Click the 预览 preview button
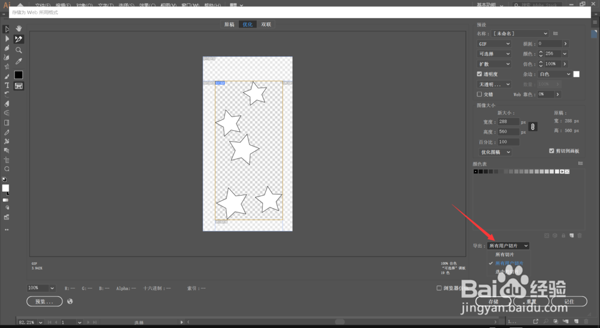600x328 pixels. [44, 301]
